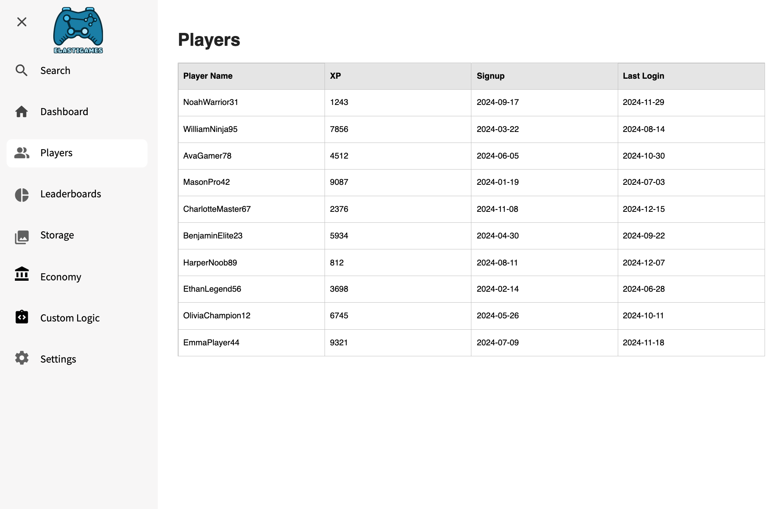Click the Custom Logic code icon
This screenshot has width=783, height=509.
[22, 317]
